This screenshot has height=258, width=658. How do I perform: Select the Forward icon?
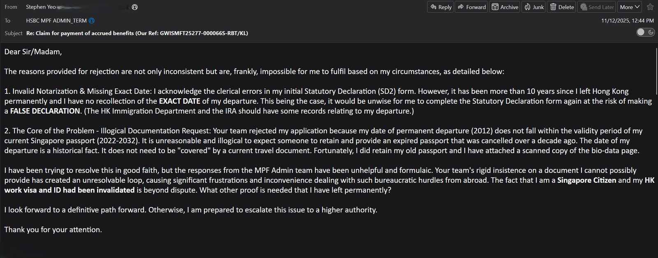[460, 7]
